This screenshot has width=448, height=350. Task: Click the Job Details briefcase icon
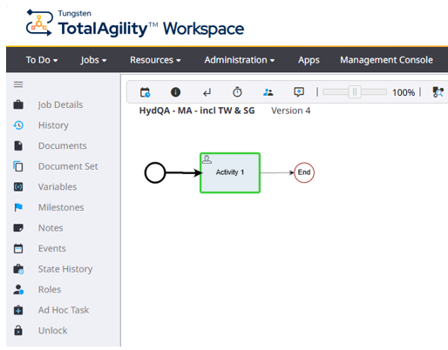click(18, 104)
